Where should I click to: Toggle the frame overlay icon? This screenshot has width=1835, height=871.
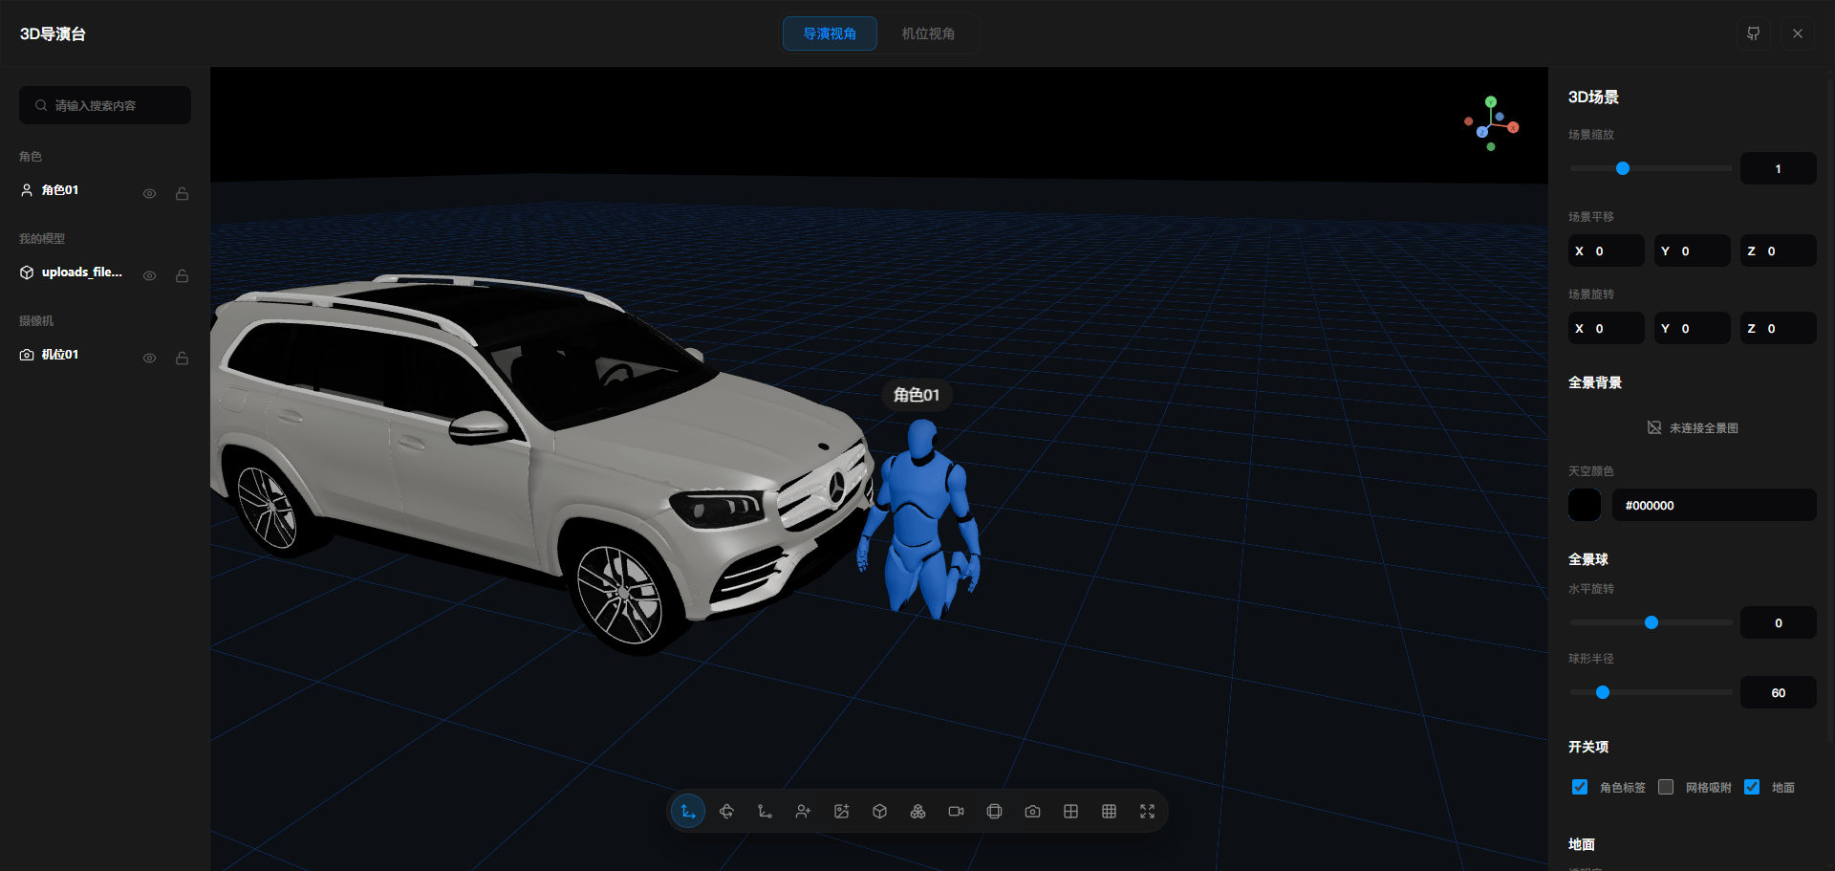[994, 811]
